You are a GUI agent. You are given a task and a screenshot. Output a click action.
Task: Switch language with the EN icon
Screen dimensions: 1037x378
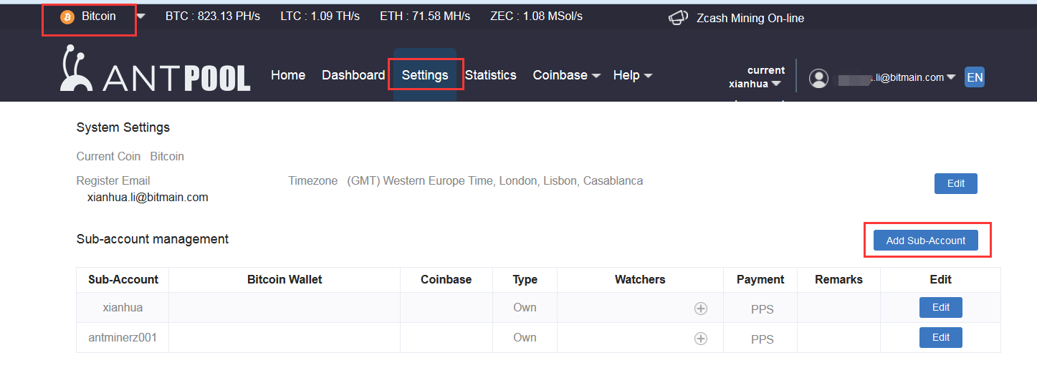click(974, 77)
